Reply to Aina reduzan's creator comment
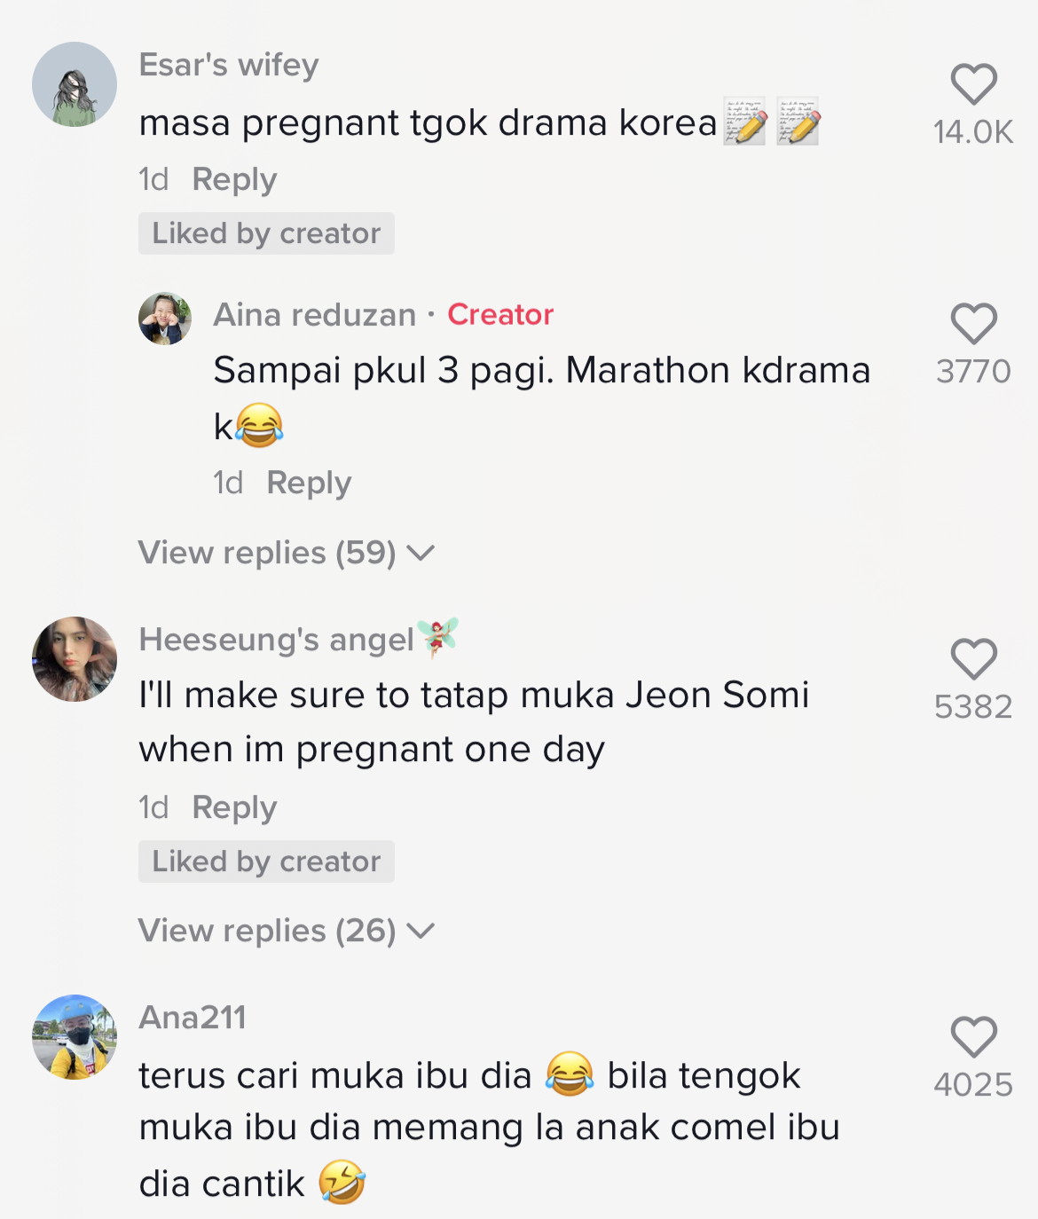 309,483
